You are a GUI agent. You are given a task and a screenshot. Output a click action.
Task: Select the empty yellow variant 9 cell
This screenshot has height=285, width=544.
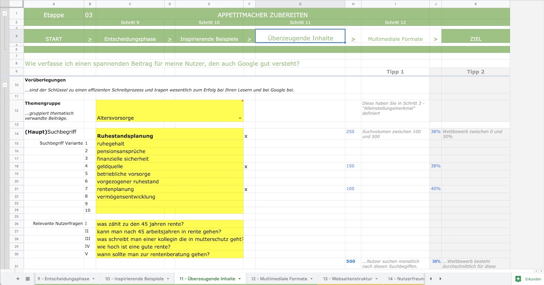[x=170, y=204]
